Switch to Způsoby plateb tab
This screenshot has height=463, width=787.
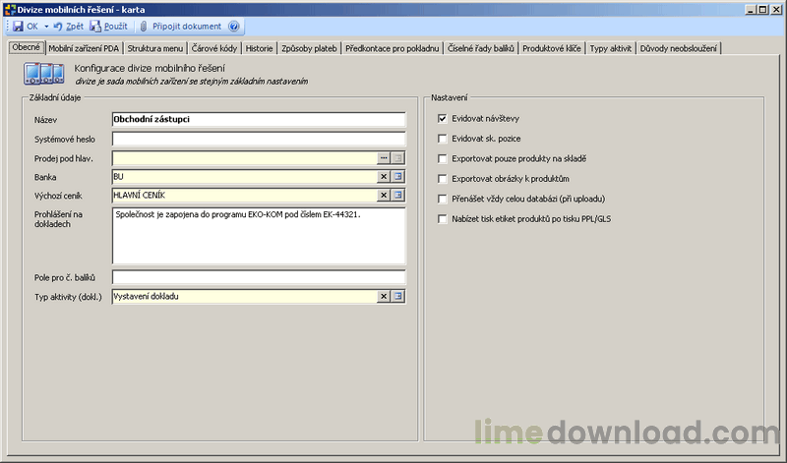(x=309, y=48)
